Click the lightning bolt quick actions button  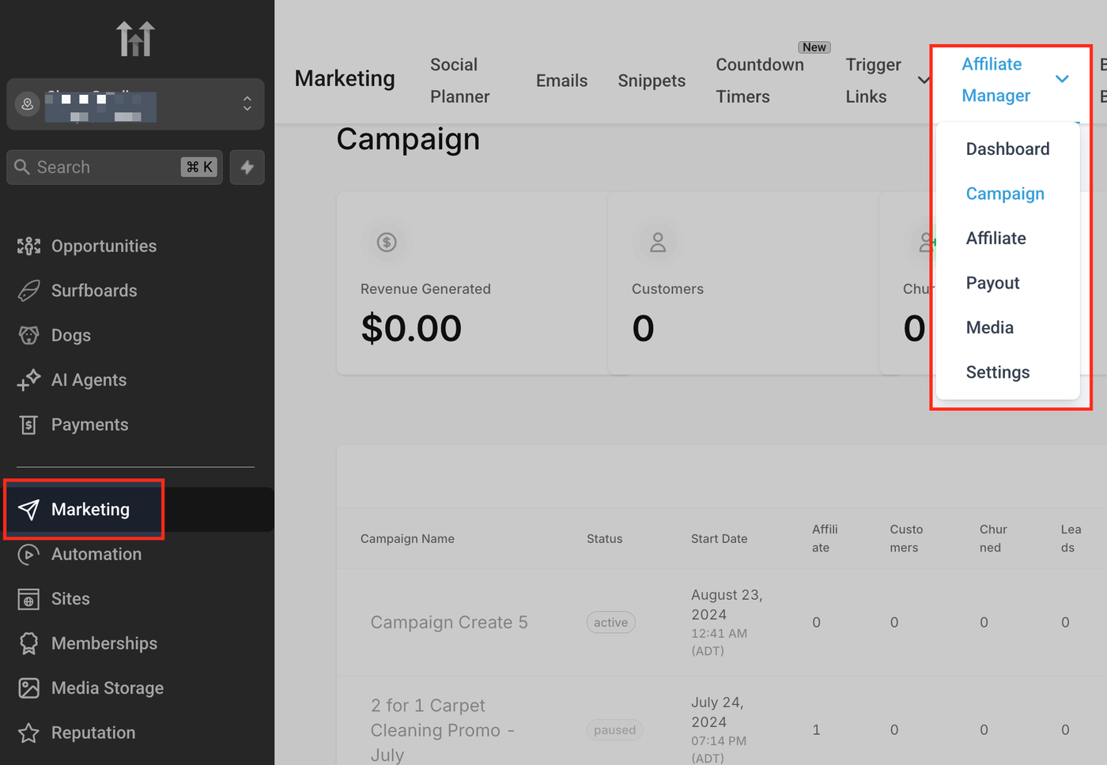pyautogui.click(x=247, y=168)
